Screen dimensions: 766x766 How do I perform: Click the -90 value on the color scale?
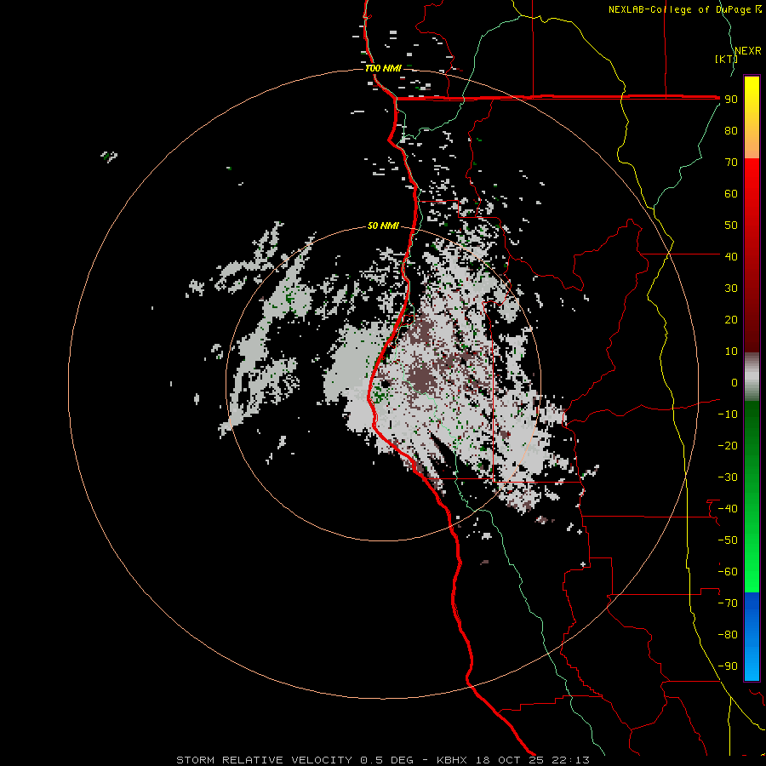point(728,666)
